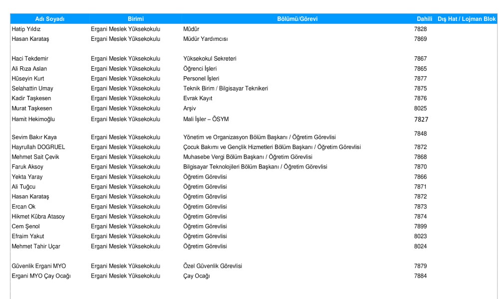Screen dimensions: 499x299
Task: Click extension number 7899
Action: coord(420,227)
